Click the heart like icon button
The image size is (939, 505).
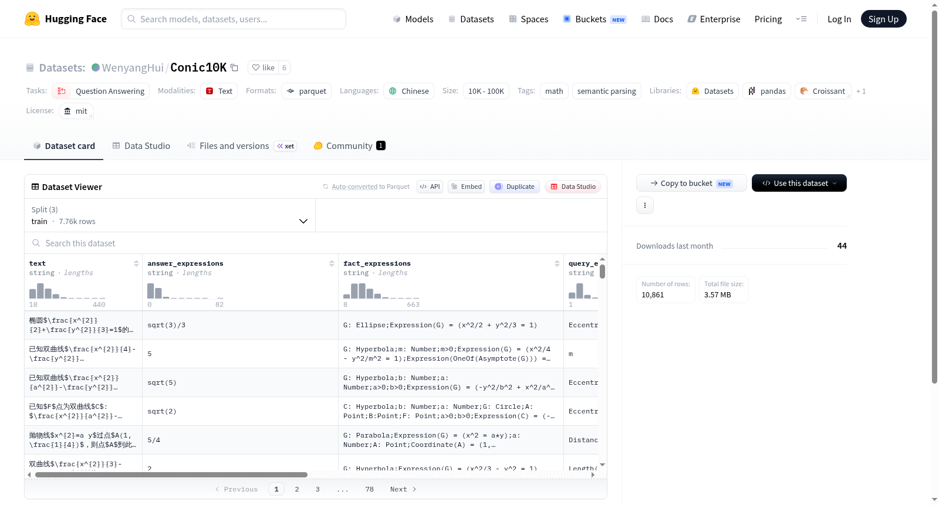[263, 67]
